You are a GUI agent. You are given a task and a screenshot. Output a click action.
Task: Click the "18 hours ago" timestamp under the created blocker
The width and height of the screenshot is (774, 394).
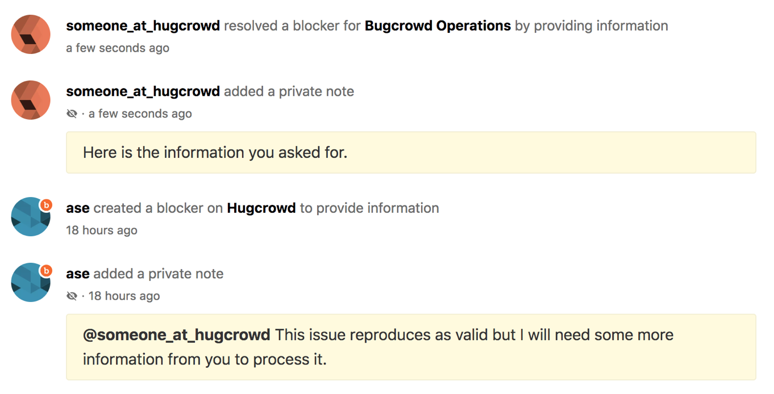click(x=102, y=230)
